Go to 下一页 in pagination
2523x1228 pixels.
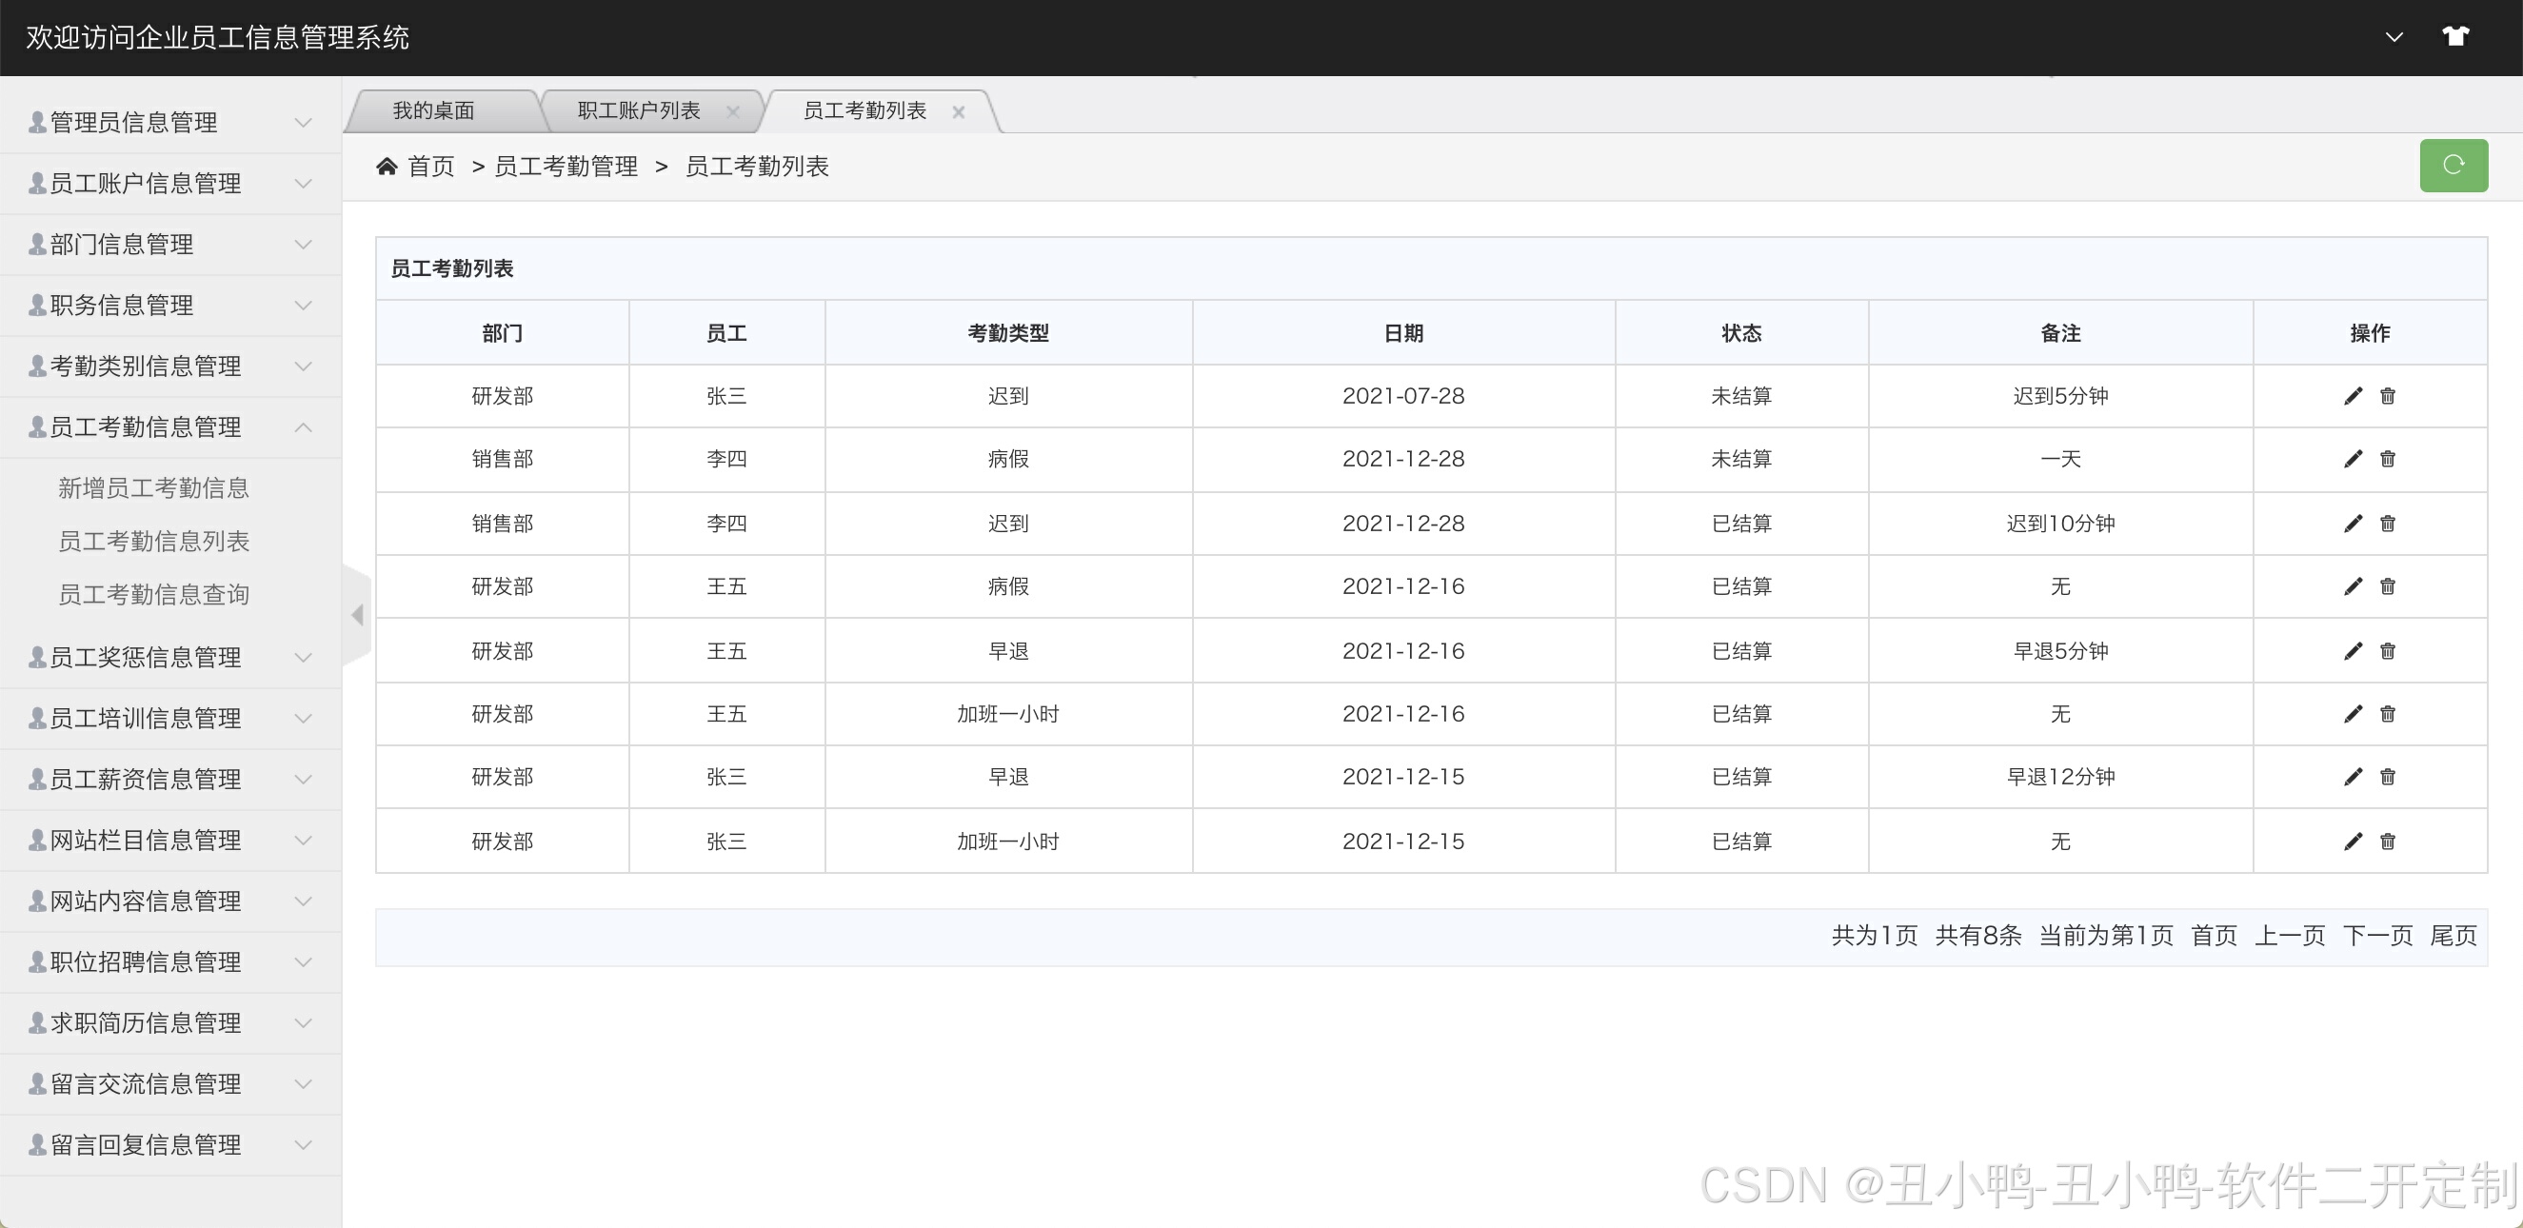point(2377,936)
